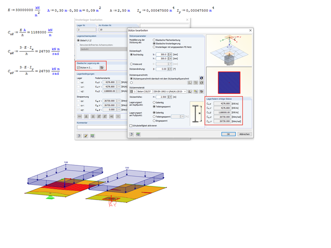Viewport: 331px width, 248px height.
Task: Click spinner arrows for Stützendrehung β
Action: point(169,69)
